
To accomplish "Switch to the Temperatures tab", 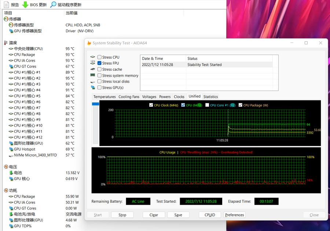I will click(x=104, y=97).
